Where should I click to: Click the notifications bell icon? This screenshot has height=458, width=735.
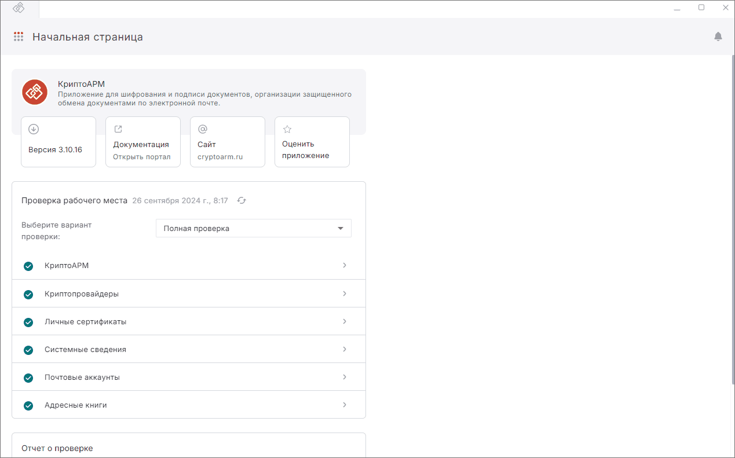(718, 36)
